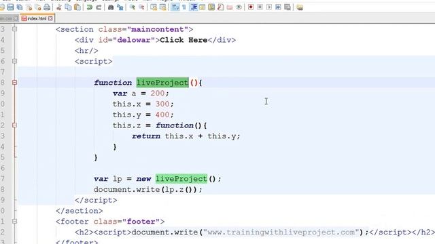The width and height of the screenshot is (435, 244).
Task: Click the closing script tag line
Action: [x=96, y=200]
